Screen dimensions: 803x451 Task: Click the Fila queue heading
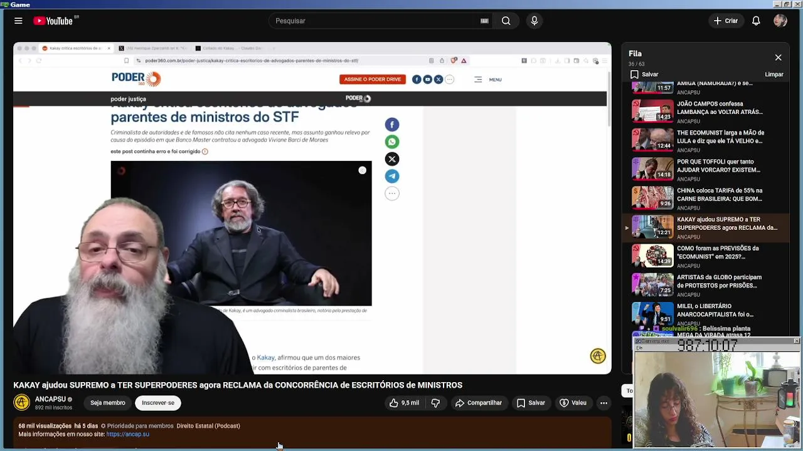[x=635, y=54]
